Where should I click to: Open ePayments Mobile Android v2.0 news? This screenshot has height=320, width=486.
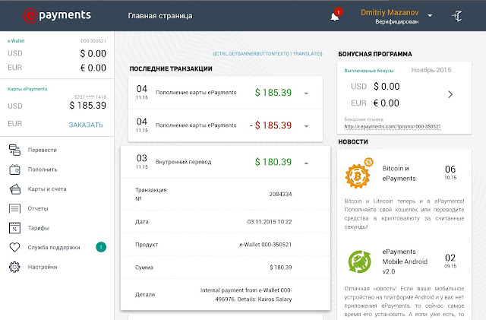(405, 261)
